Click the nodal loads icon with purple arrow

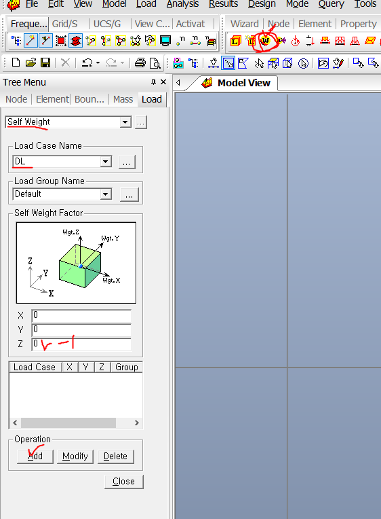(x=281, y=41)
